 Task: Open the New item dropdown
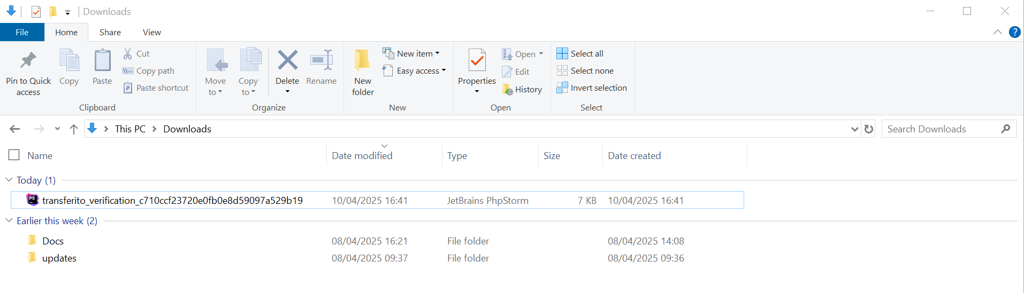coord(411,53)
